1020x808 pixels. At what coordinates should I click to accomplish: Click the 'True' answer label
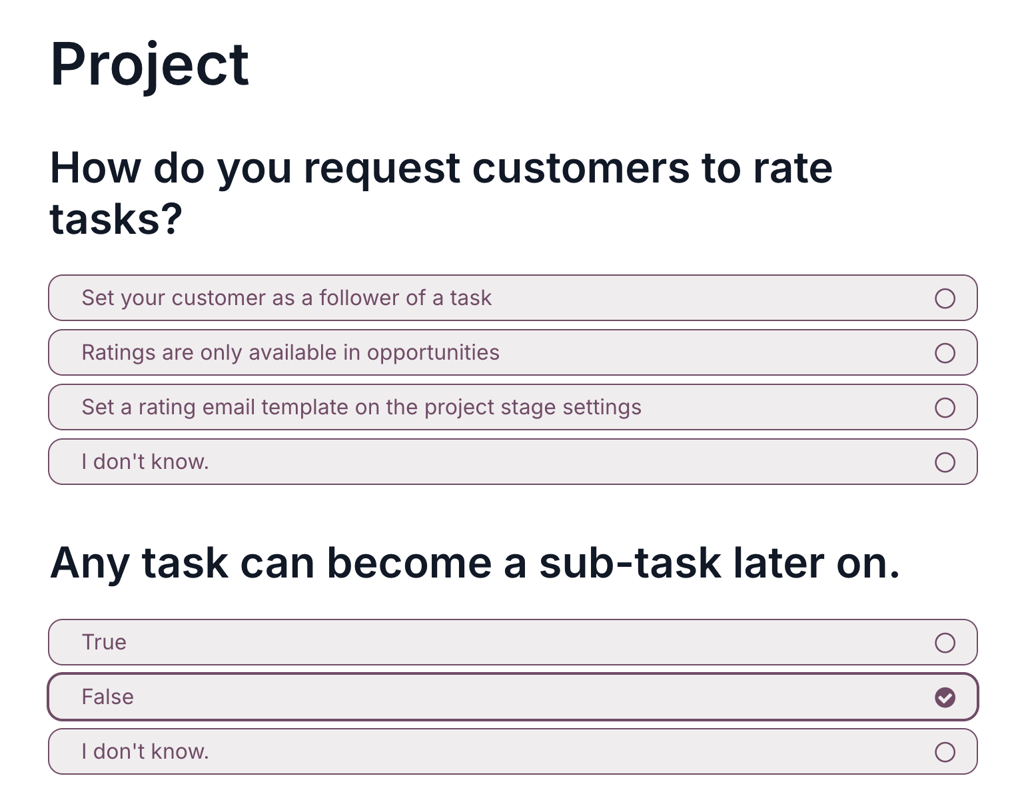point(104,642)
